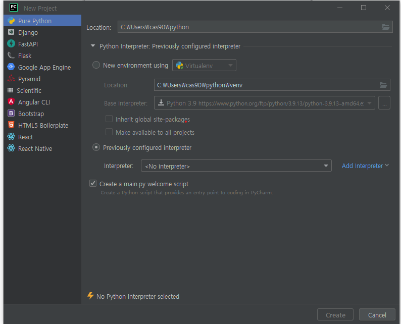Select Django project type
This screenshot has height=324, width=401.
[x=42, y=32]
